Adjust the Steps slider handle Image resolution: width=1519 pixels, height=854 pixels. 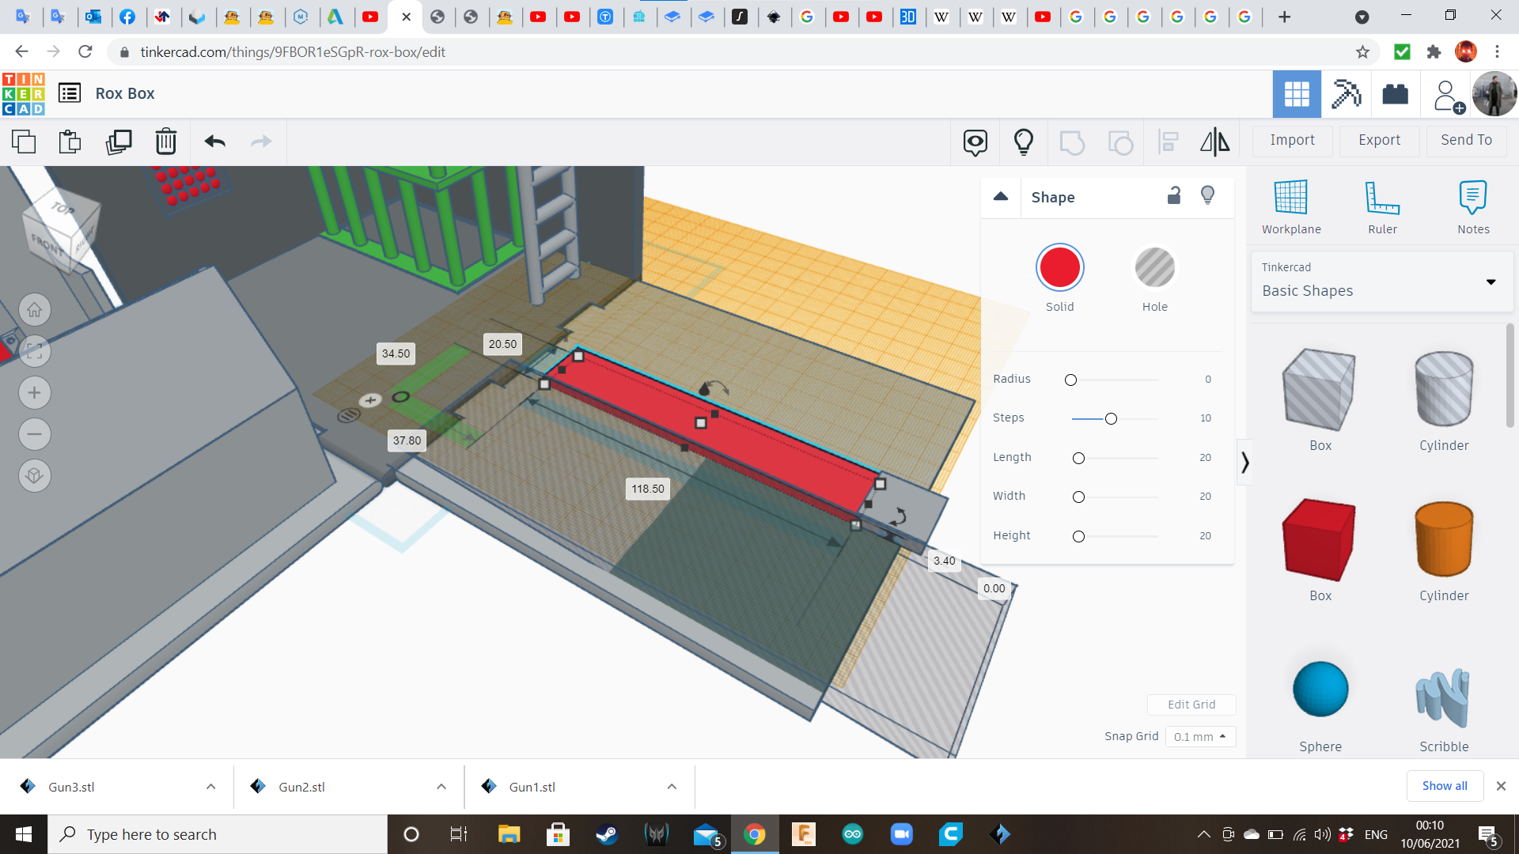(x=1111, y=418)
